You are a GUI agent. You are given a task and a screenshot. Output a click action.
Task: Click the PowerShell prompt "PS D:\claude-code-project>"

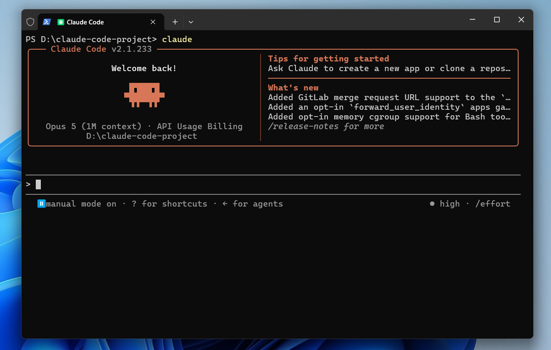tap(91, 39)
